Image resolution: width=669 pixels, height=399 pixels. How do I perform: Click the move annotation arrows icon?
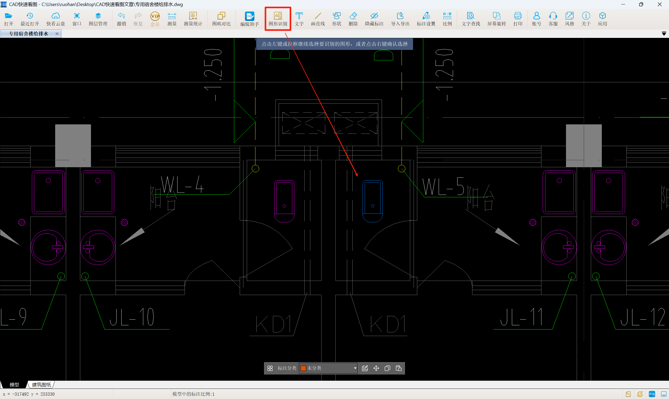[x=376, y=368]
